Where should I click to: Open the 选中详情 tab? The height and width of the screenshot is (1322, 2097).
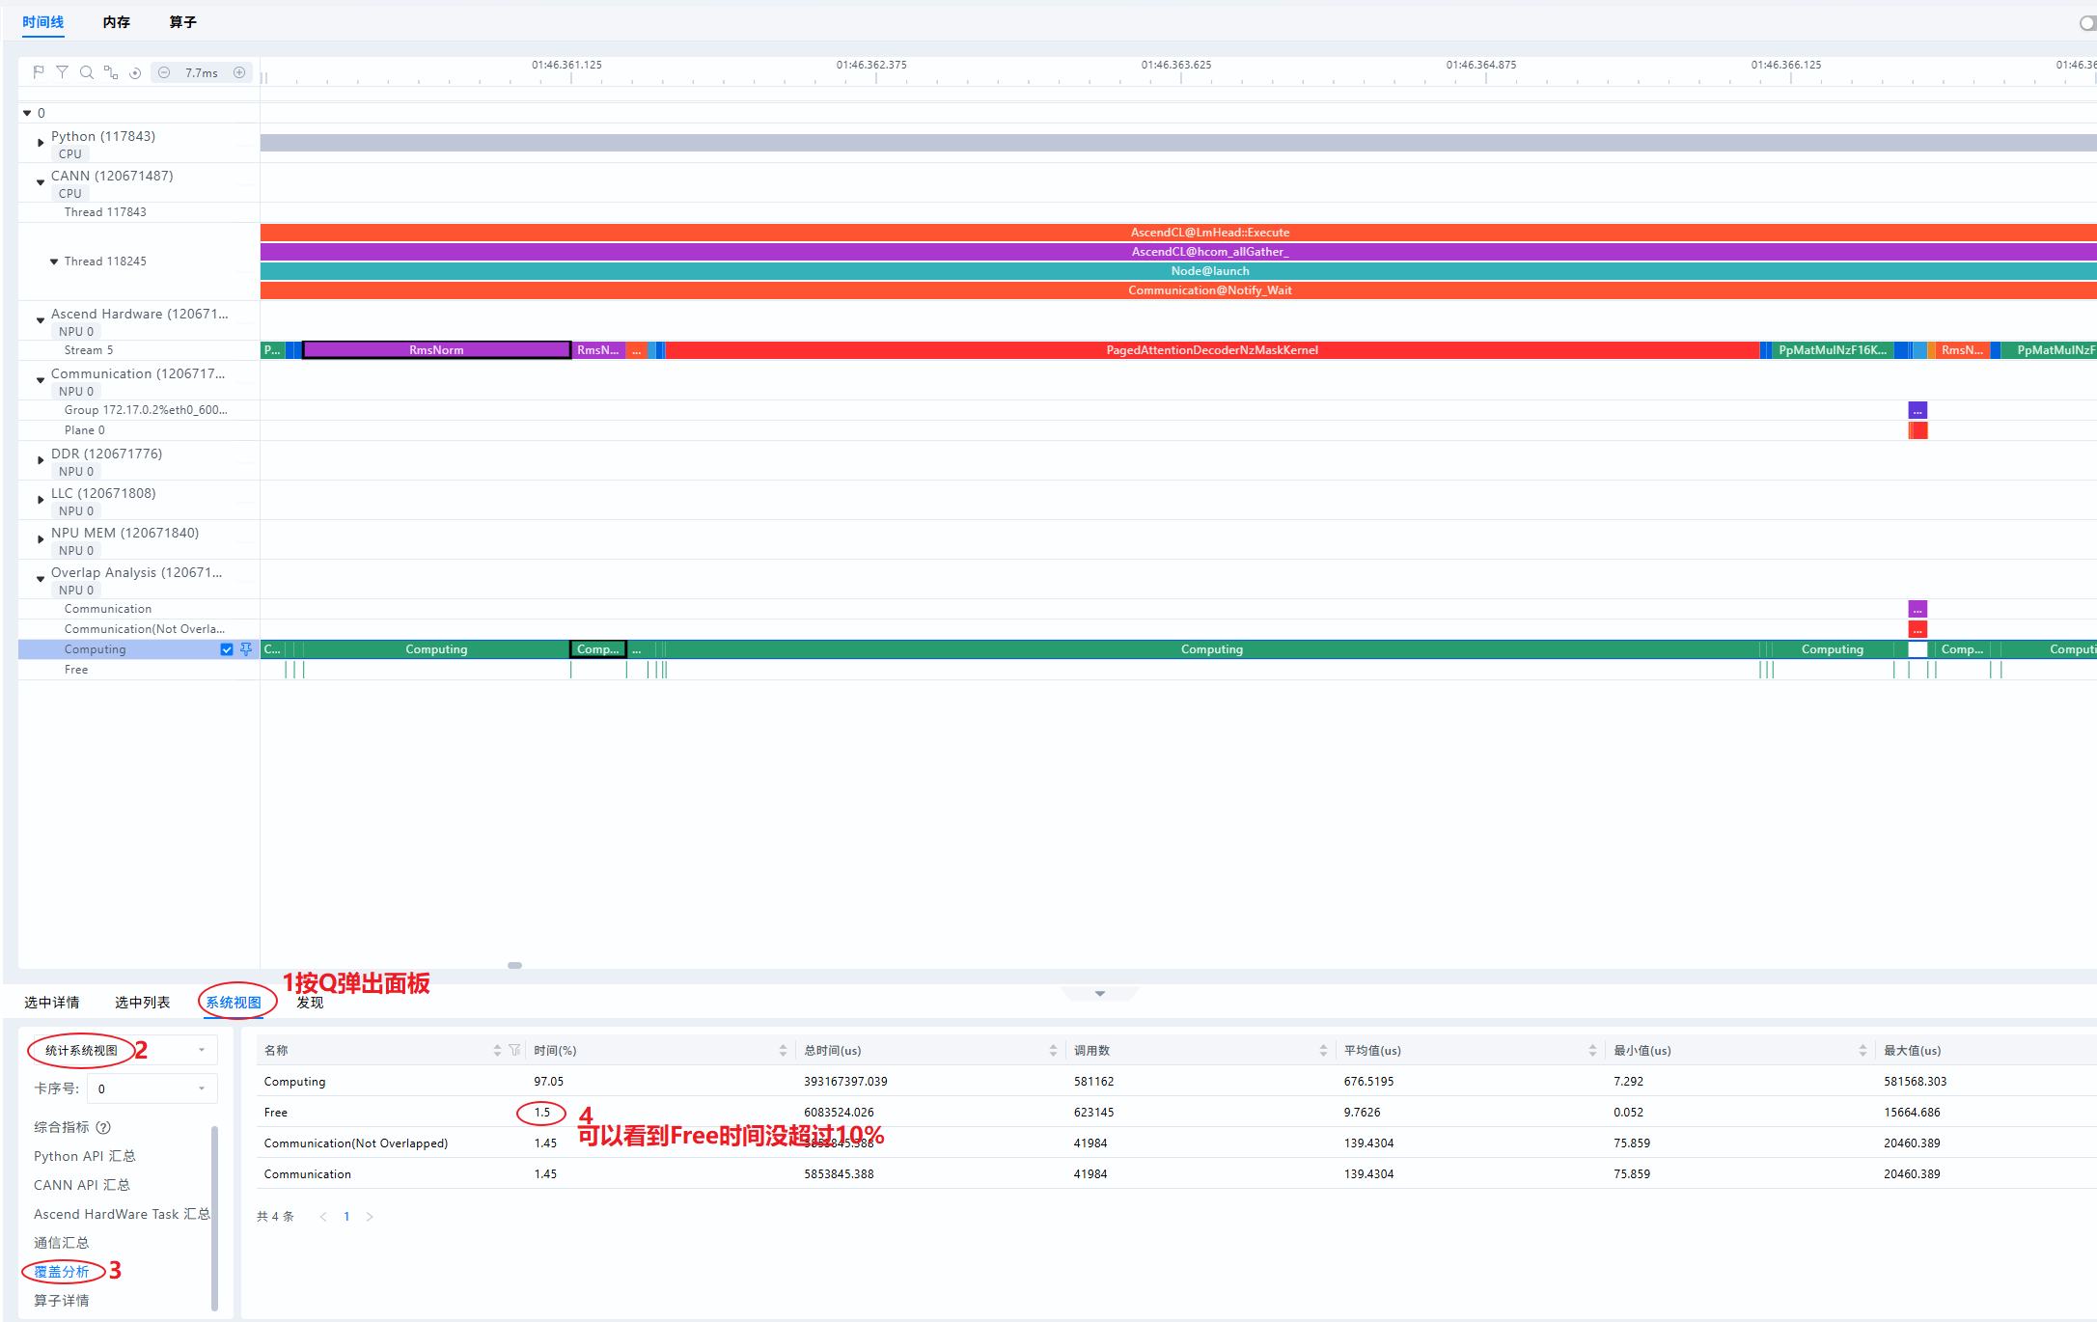pos(52,1003)
